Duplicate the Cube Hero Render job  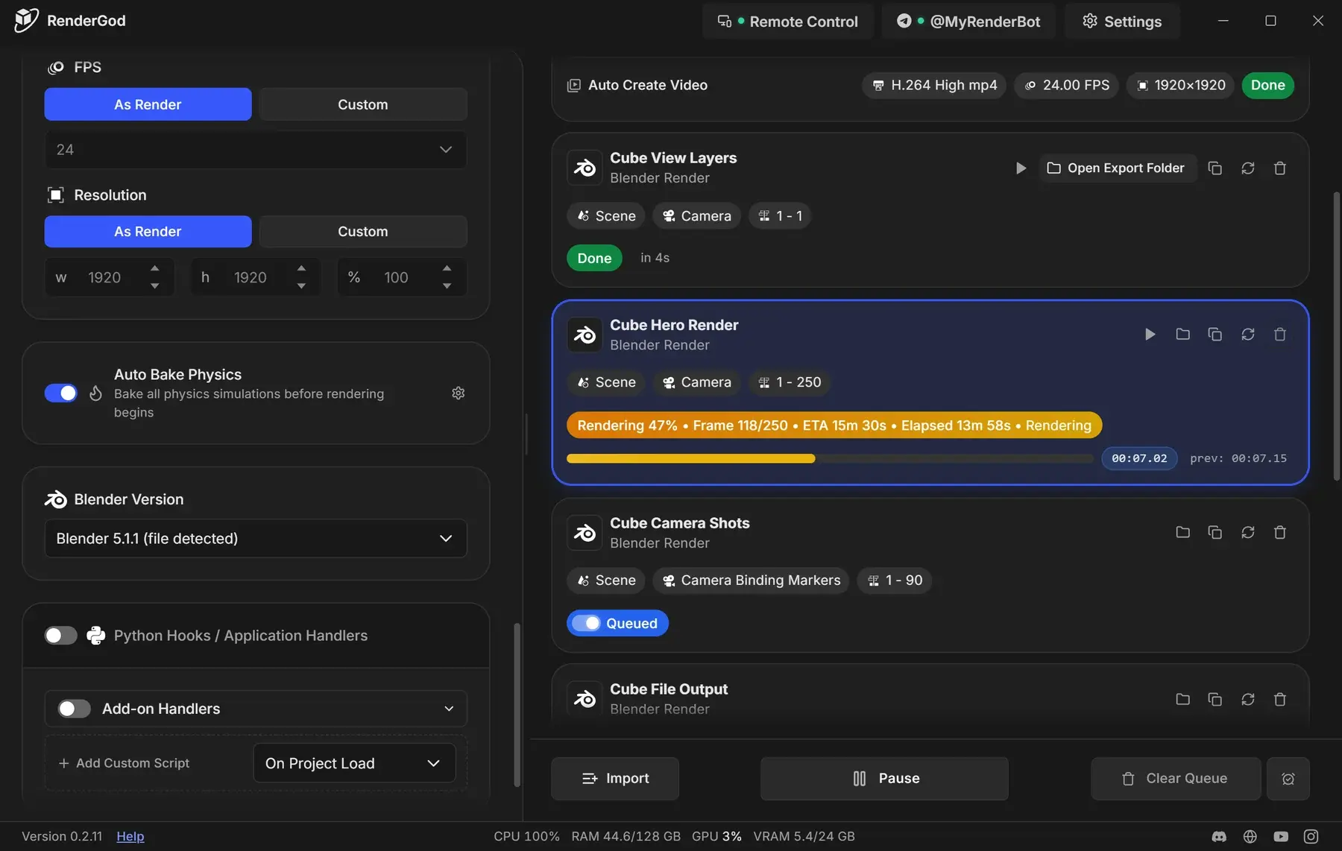1215,335
